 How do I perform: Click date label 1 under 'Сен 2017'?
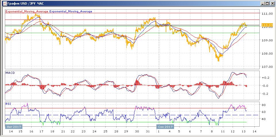click(x=159, y=132)
